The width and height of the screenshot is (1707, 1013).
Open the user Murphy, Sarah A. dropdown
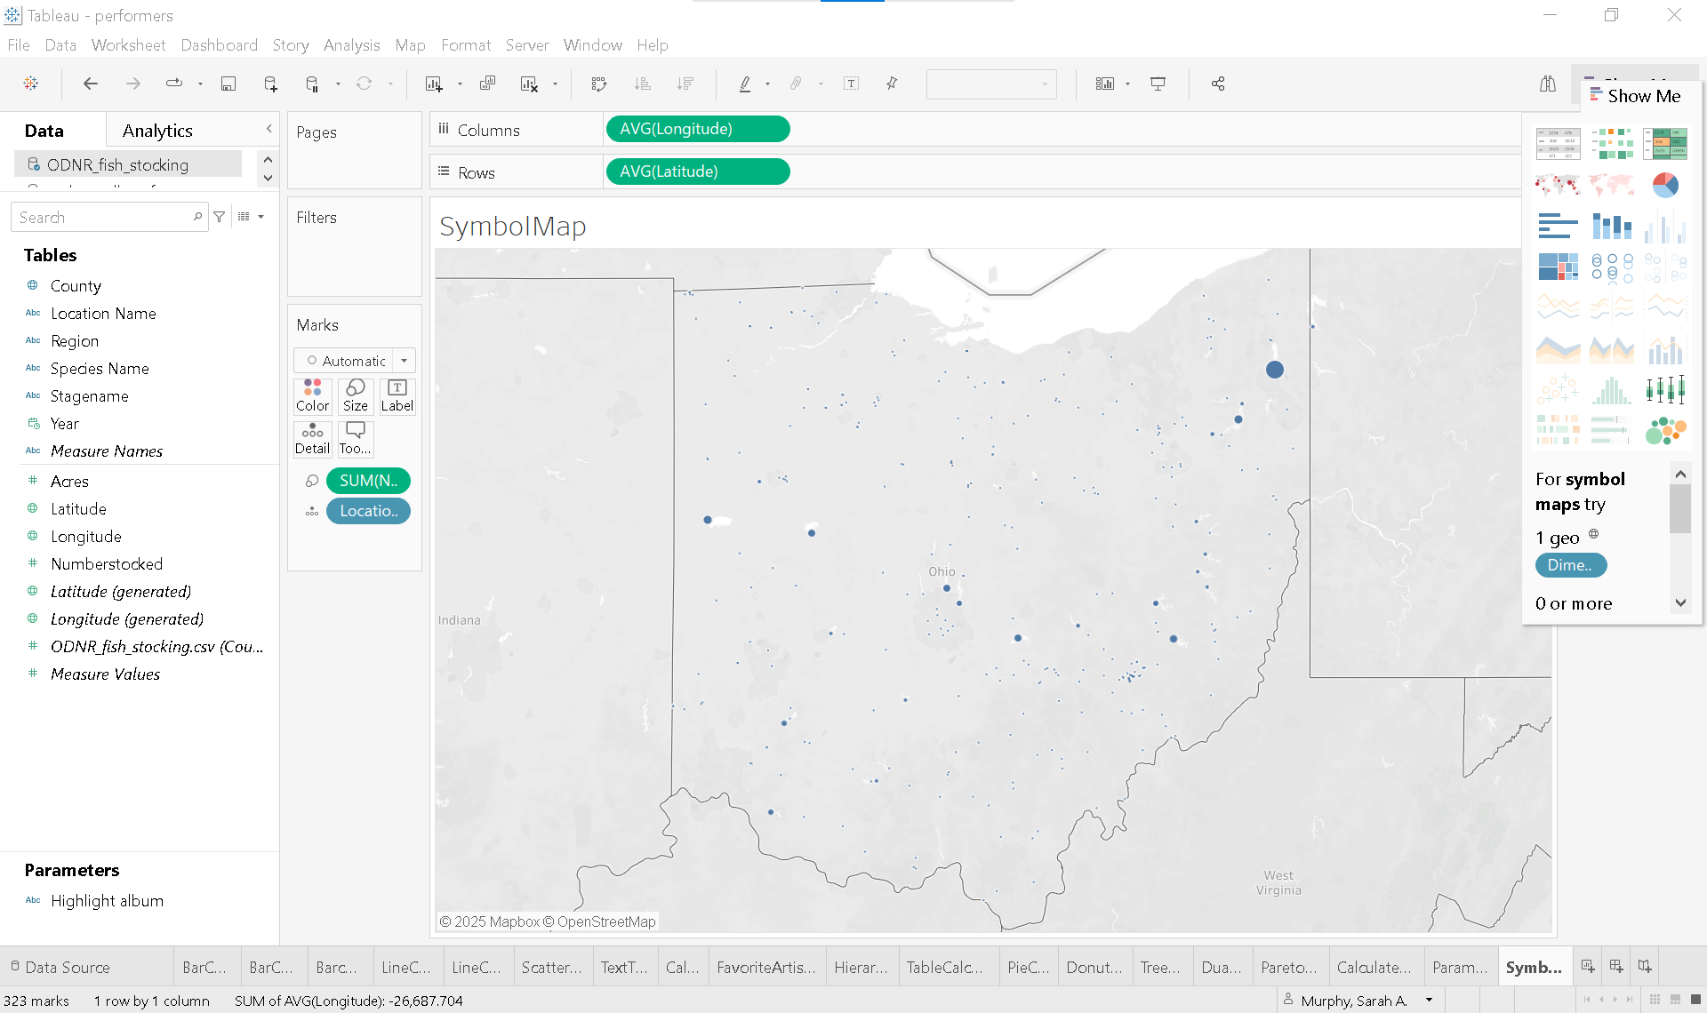1430,1001
